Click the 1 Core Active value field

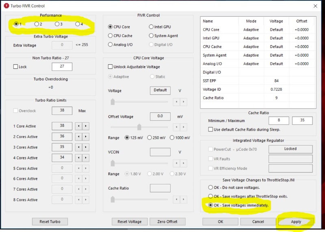[62, 126]
